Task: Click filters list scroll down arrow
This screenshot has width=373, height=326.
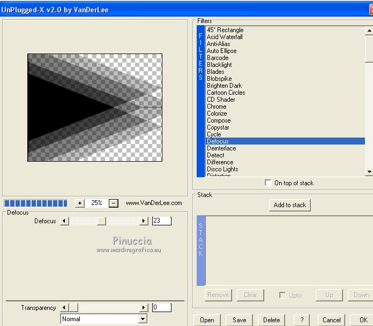Action: (369, 171)
